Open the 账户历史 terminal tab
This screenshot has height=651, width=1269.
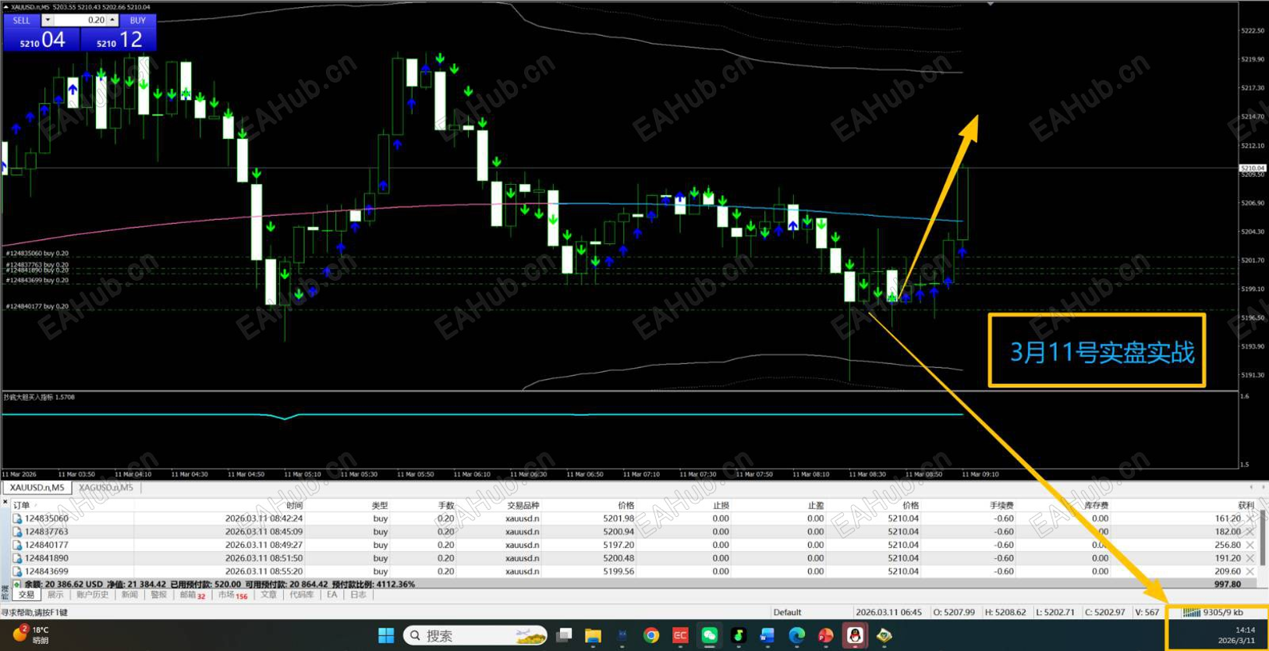(92, 595)
